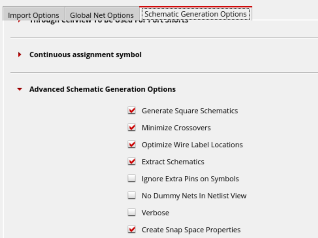
Task: Click the Generate Square Schematics label text
Action: (190, 111)
